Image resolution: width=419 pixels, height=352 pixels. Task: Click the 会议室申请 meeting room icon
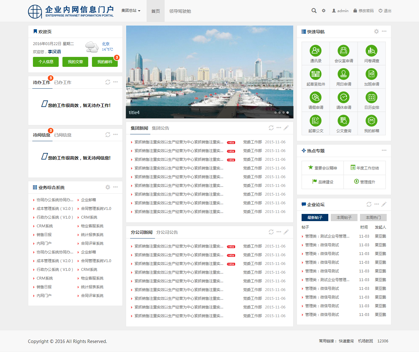[344, 51]
